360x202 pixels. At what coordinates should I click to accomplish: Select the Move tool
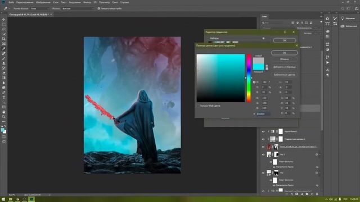[4, 20]
